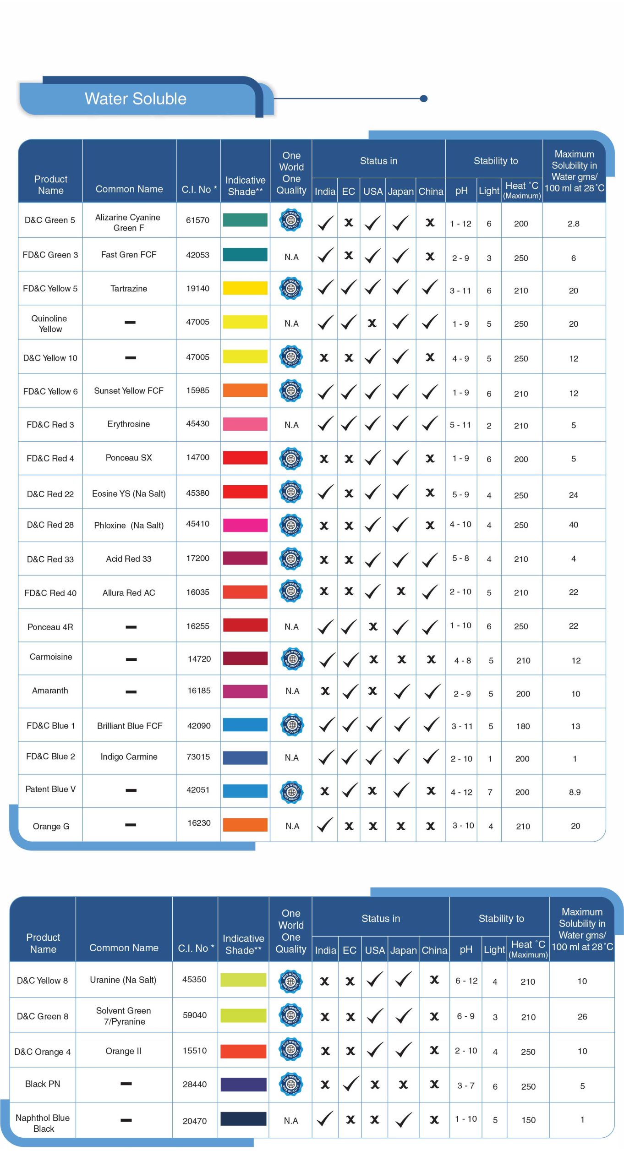The image size is (624, 1173).
Task: Select the pink Erythrosine shade swatch
Action: pyautogui.click(x=245, y=424)
